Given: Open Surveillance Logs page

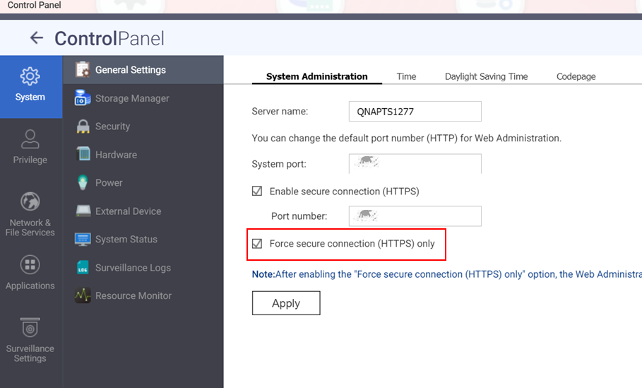Looking at the screenshot, I should (133, 268).
